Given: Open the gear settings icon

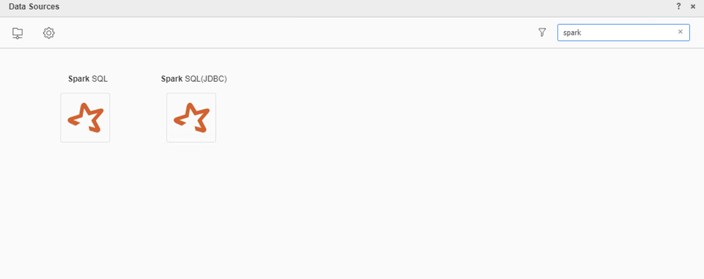Looking at the screenshot, I should (x=49, y=33).
